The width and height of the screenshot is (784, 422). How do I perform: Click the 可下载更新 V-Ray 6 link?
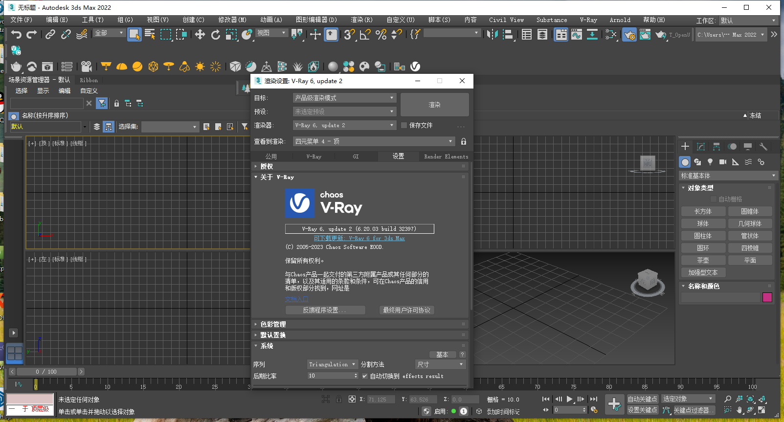(x=359, y=238)
